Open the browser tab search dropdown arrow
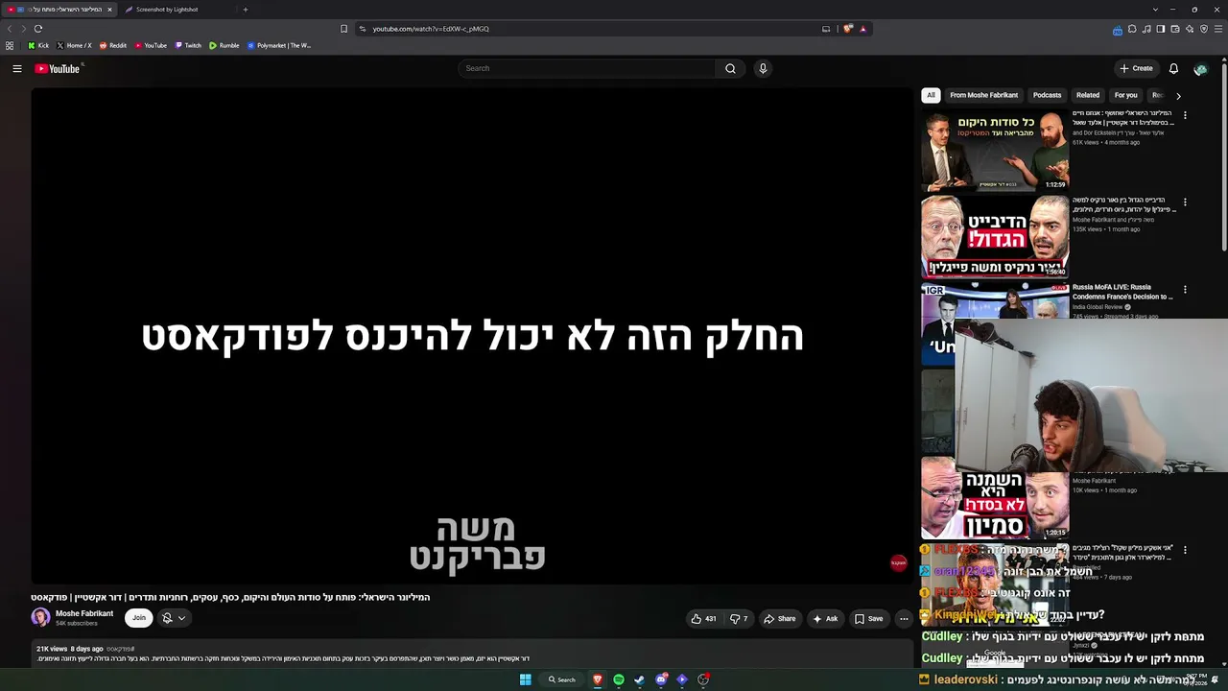This screenshot has height=691, width=1228. click(1155, 10)
